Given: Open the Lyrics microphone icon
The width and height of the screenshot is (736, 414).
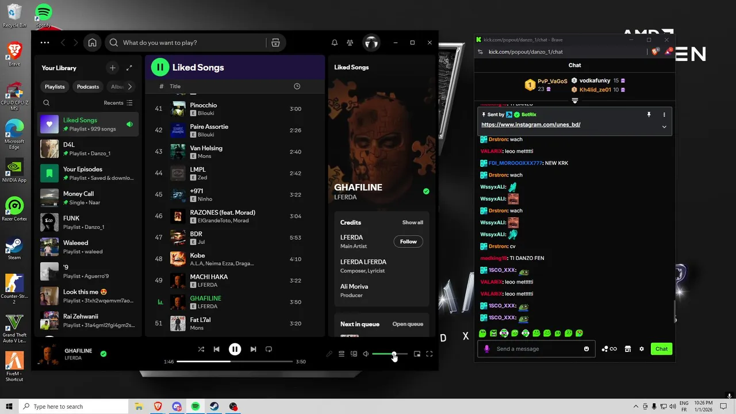Looking at the screenshot, I should click(329, 354).
